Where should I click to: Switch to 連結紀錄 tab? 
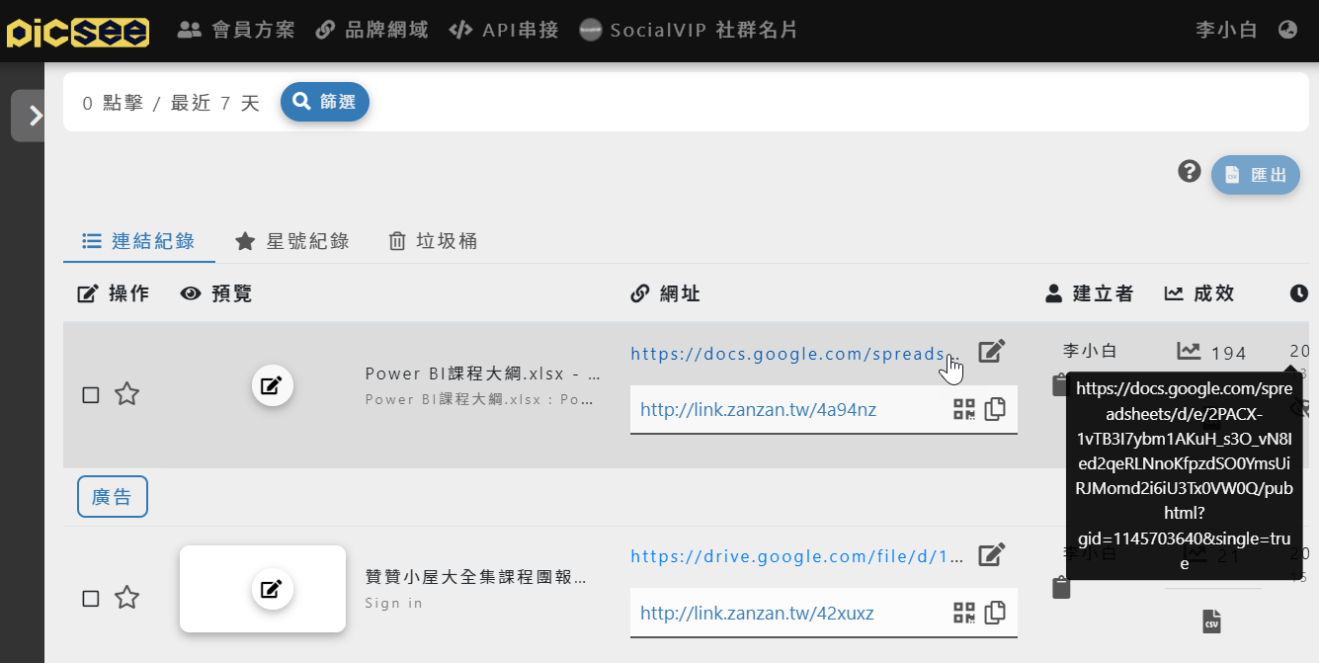[139, 241]
